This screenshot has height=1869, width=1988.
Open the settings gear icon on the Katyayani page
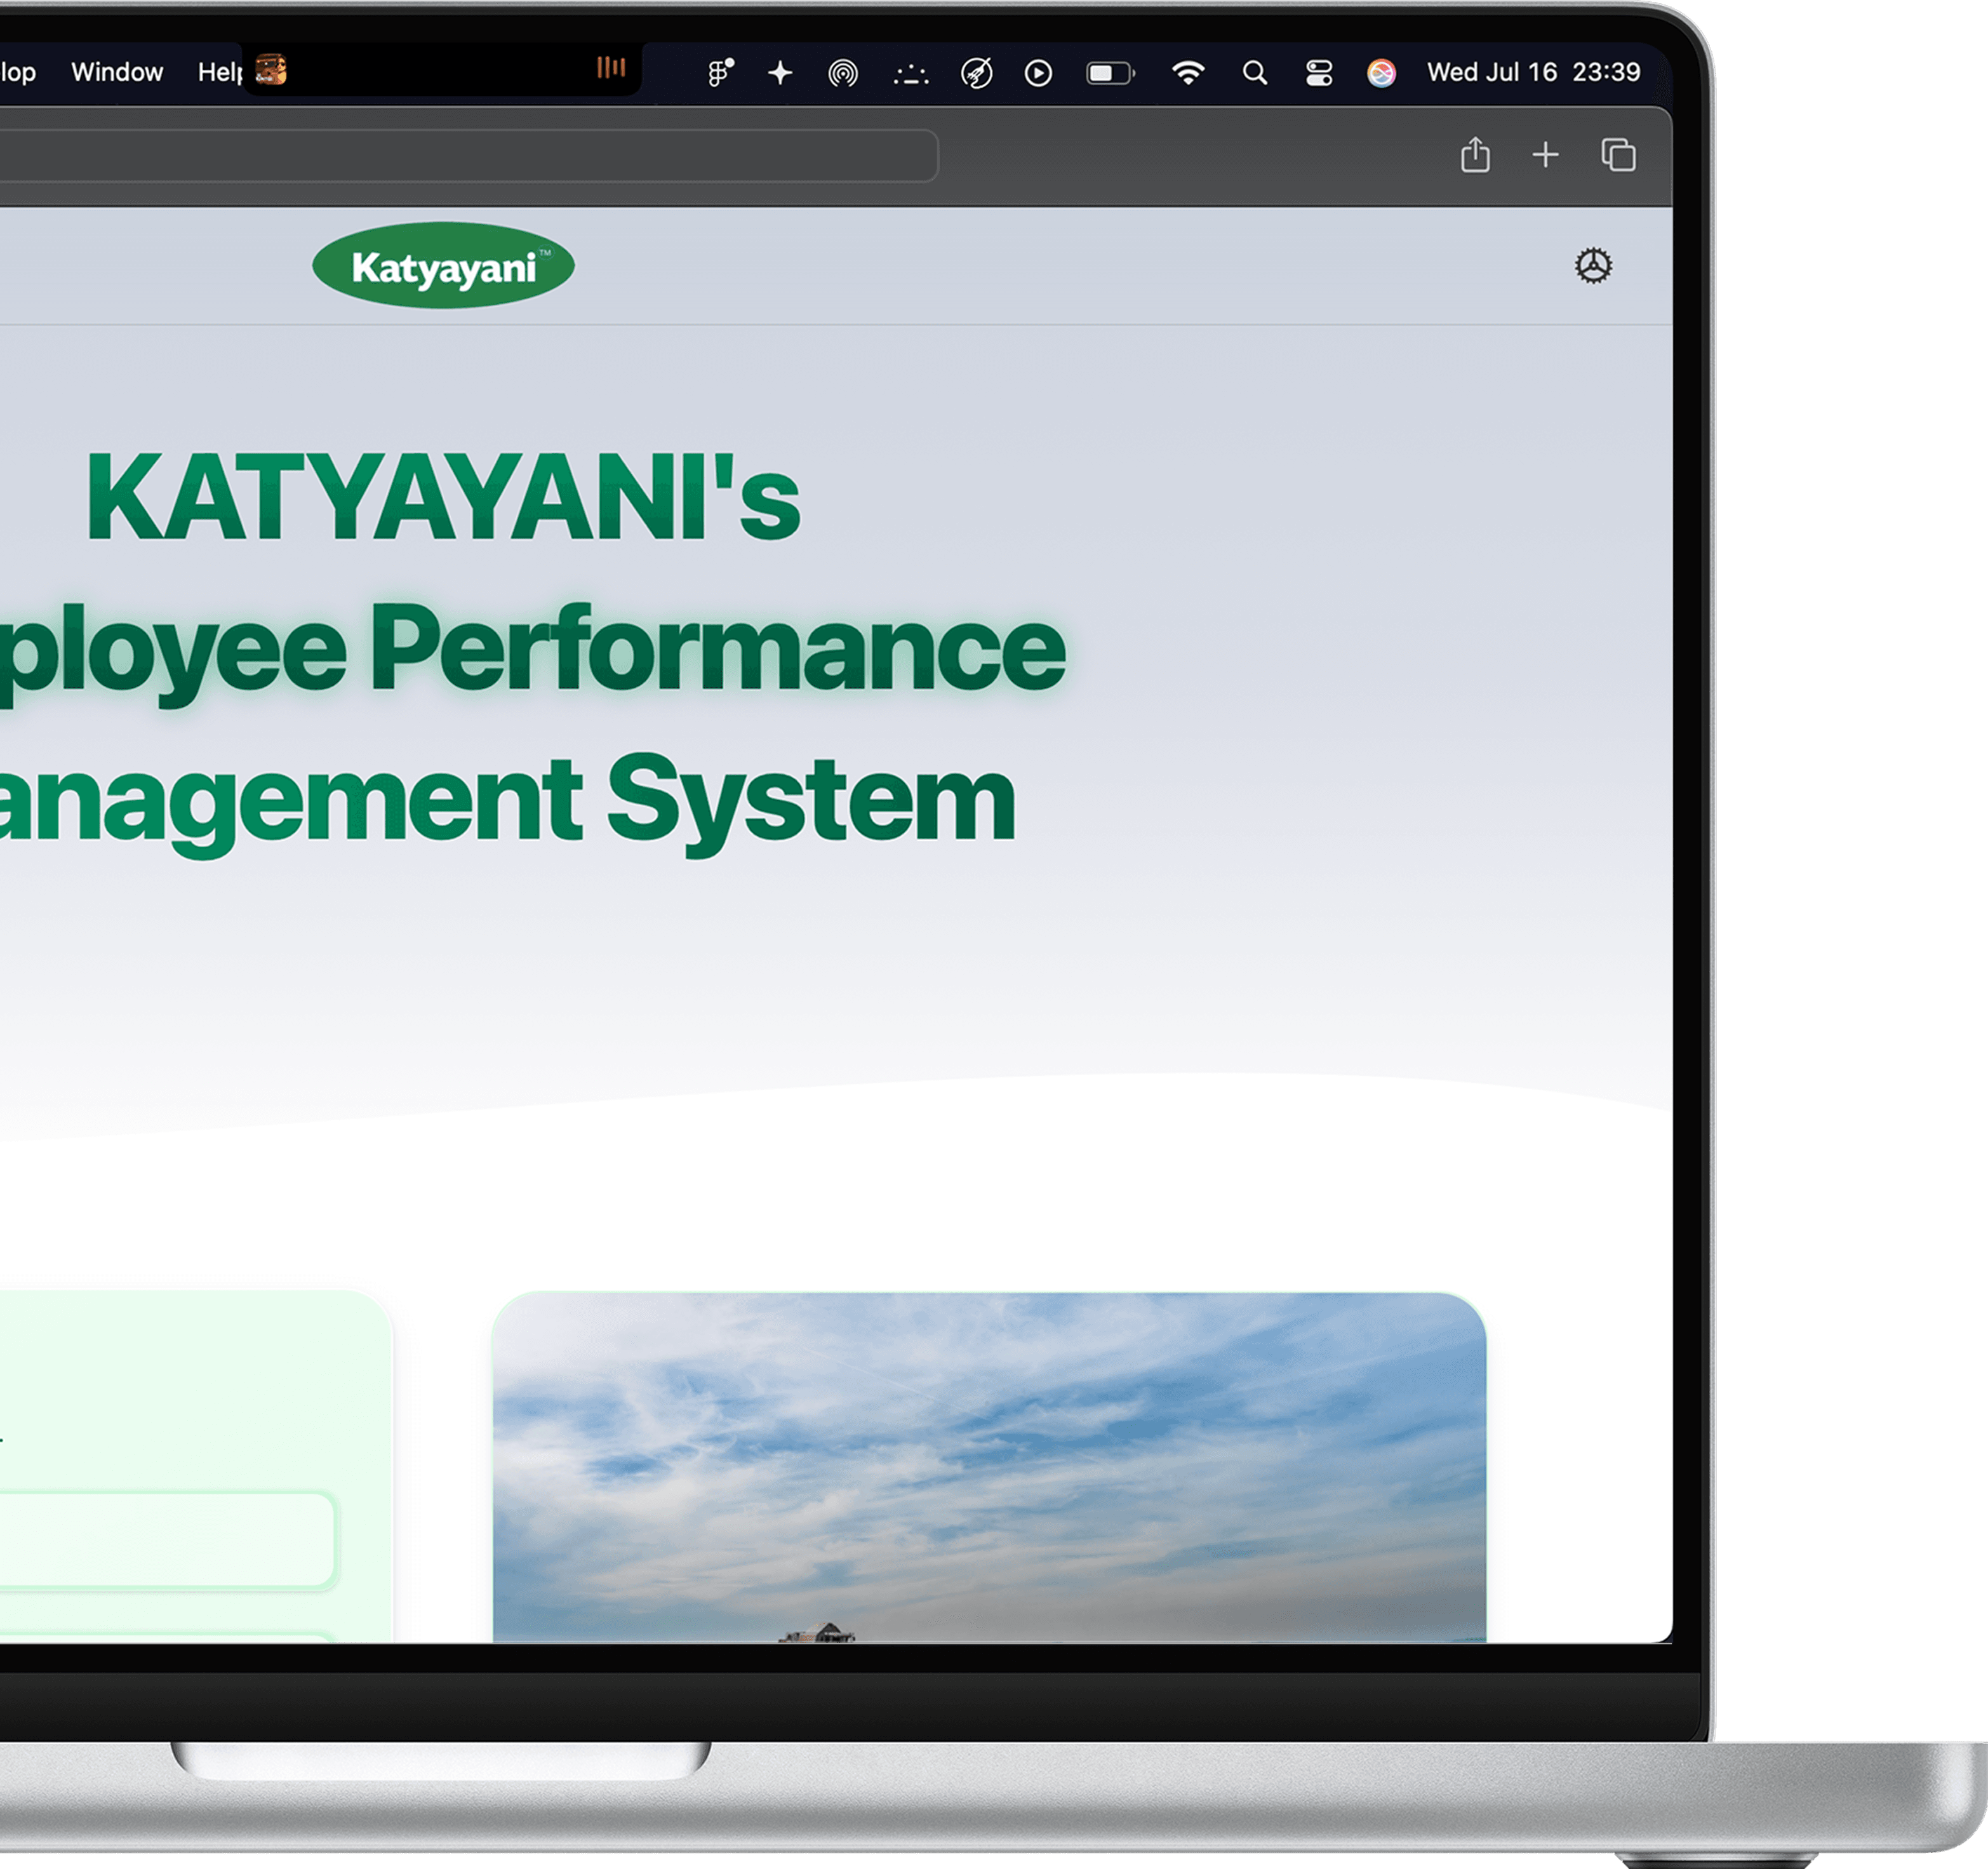1593,266
